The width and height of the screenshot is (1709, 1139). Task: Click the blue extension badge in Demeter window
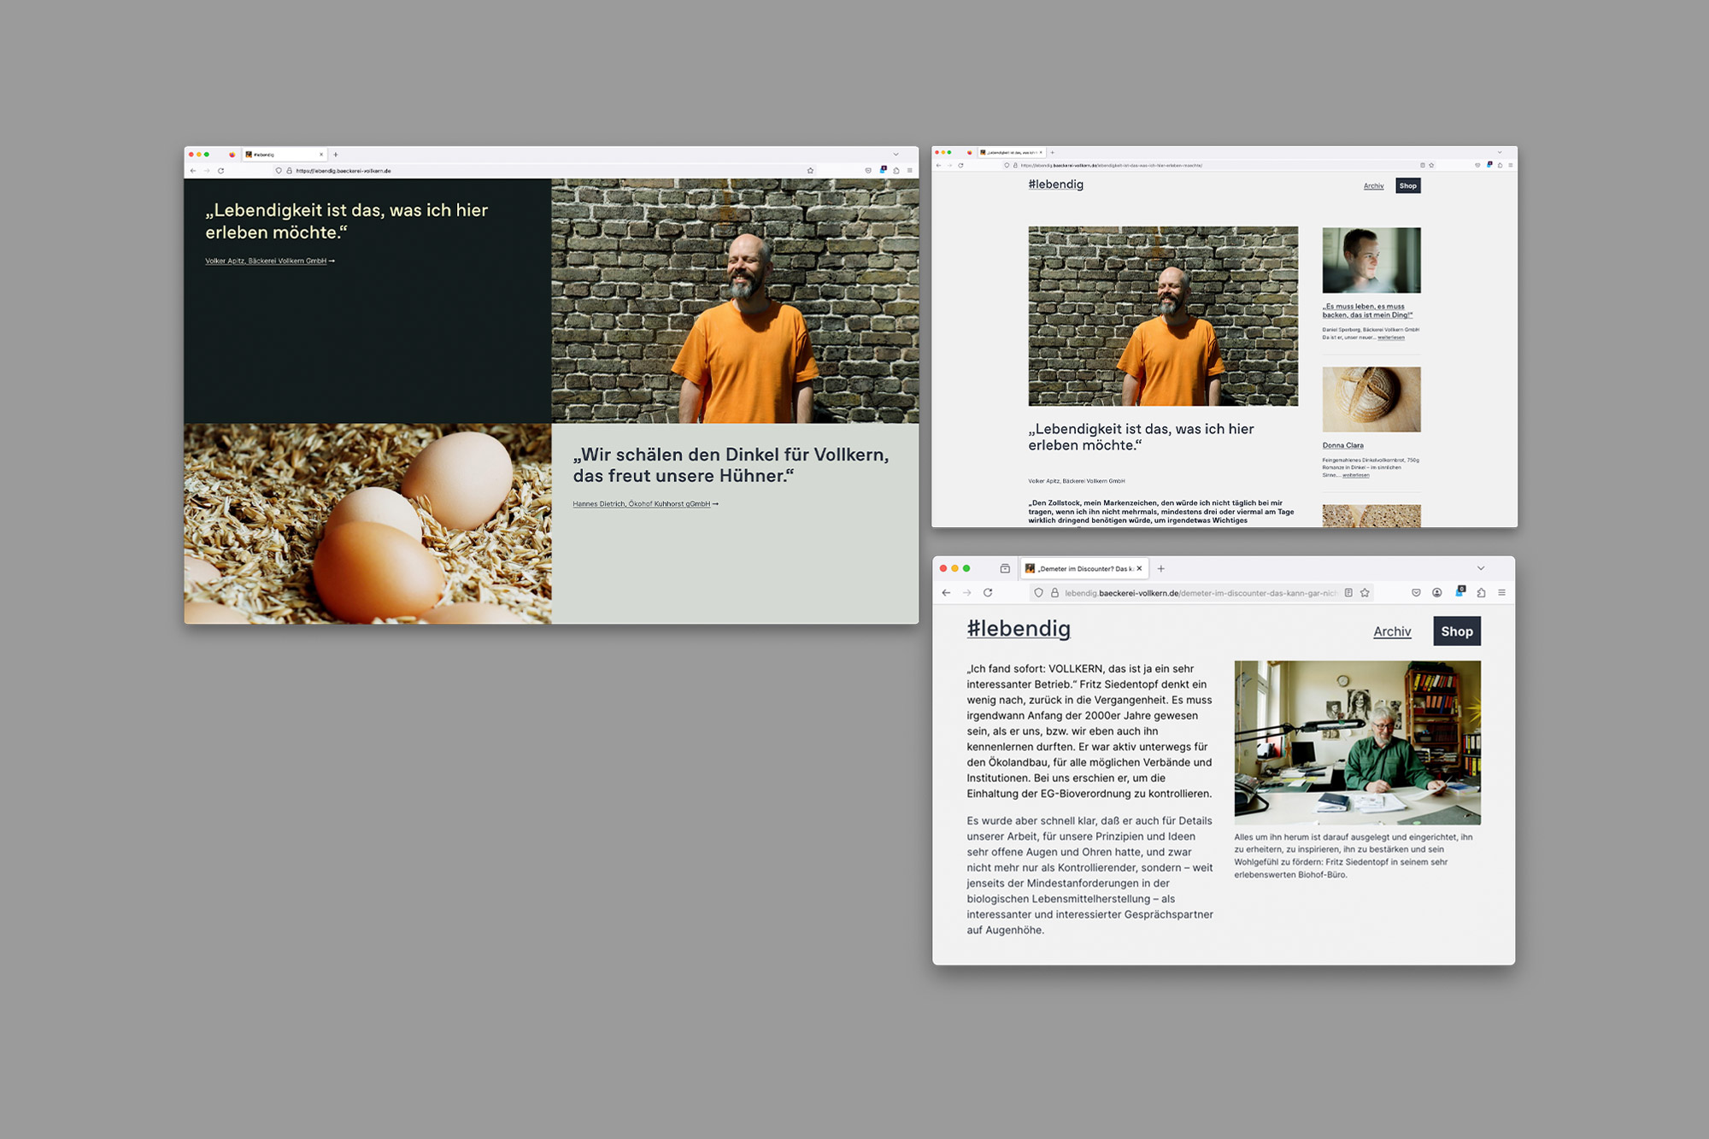tap(1460, 591)
